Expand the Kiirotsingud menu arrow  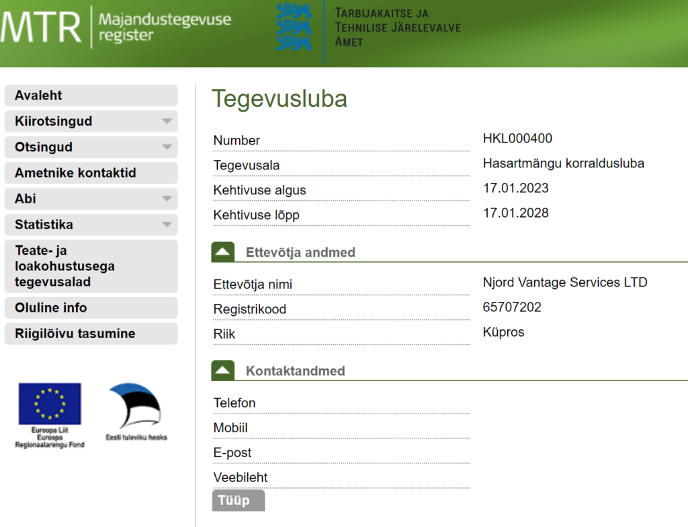pyautogui.click(x=167, y=122)
